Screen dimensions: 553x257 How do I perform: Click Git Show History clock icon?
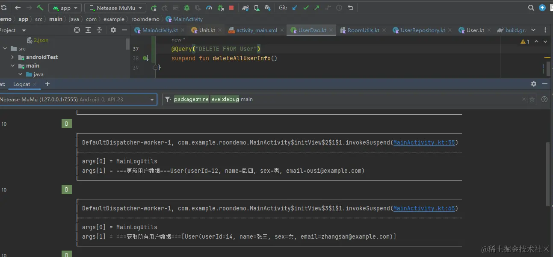tap(339, 8)
